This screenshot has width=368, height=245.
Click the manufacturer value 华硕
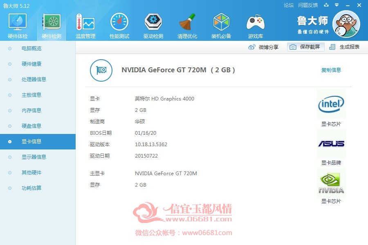[x=140, y=121]
